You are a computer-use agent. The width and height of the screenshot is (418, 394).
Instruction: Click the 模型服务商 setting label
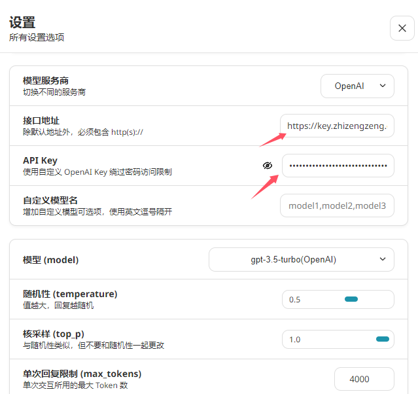50,81
